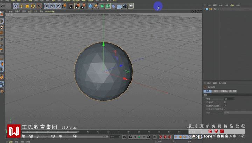
Task: Select the Move tool
Action: 21,6
